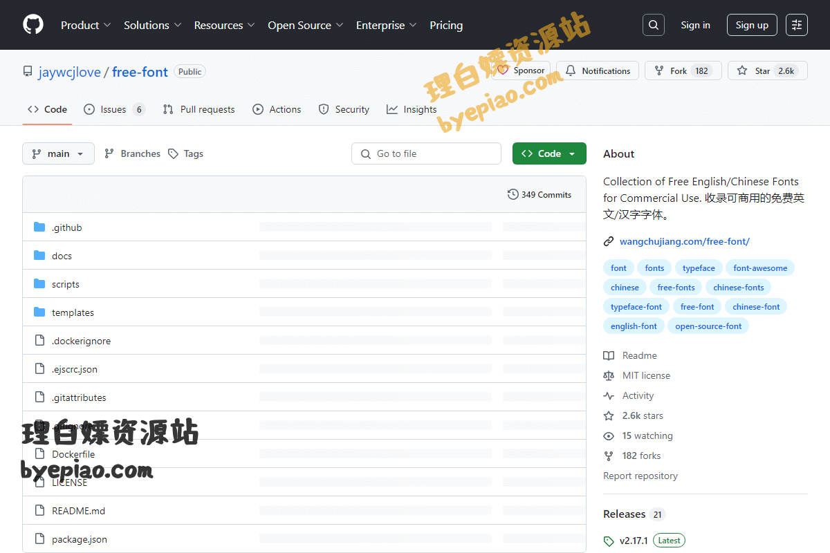This screenshot has width=830, height=553.
Task: Select the english-font topic tag
Action: (x=634, y=326)
